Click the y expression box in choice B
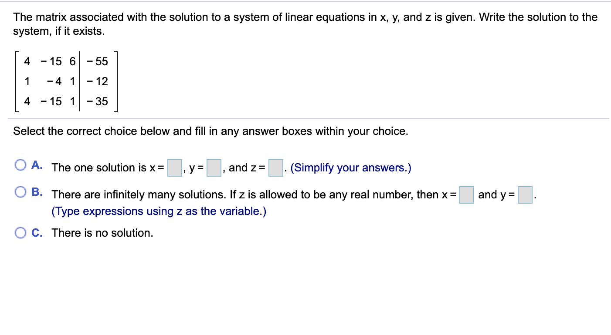This screenshot has width=611, height=335. tap(525, 195)
